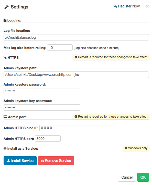Viewport: 152px width, 185px height.
Task: Click the gear icon by Install as a Service
Action: pyautogui.click(x=5, y=148)
